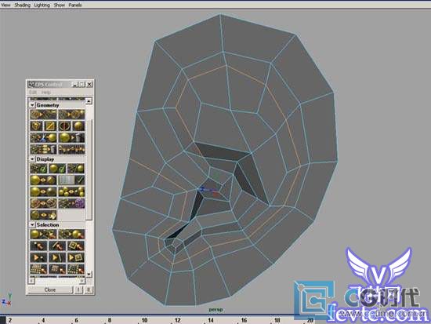Screen dimensions: 431x324
Task: Click the mirror circle icon under Geometry
Action: click(x=64, y=126)
